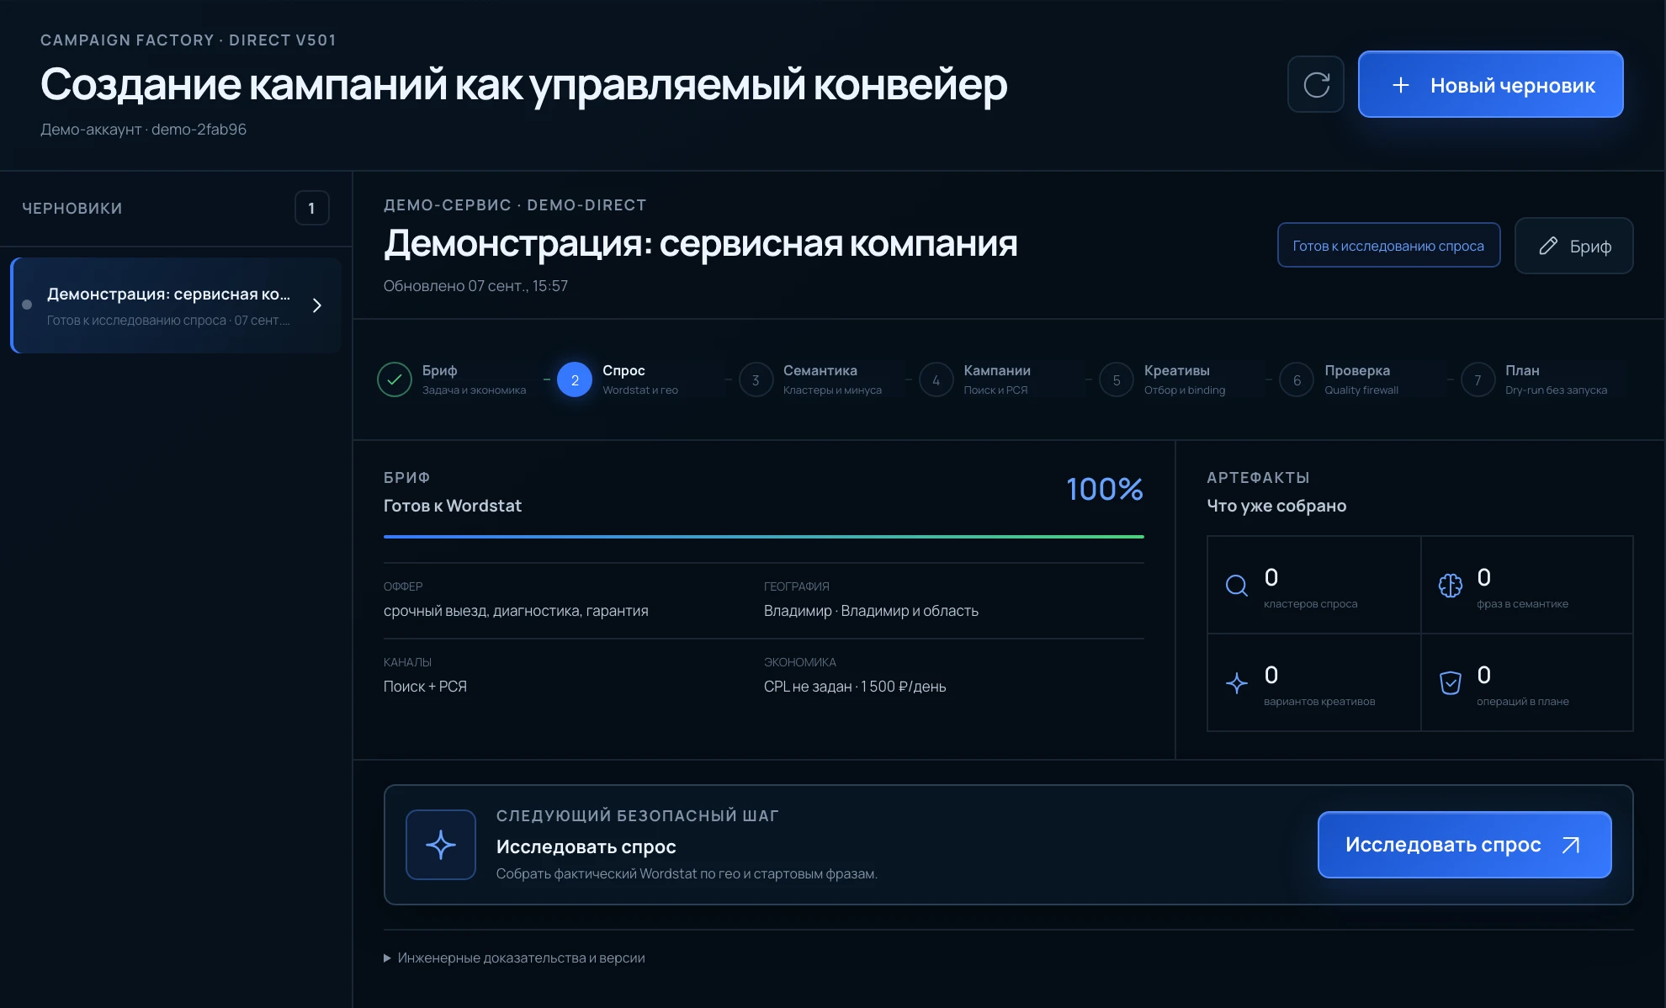The height and width of the screenshot is (1008, 1666).
Task: Click the refresh icon button
Action: 1316,84
